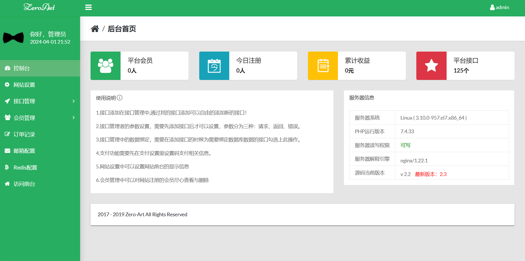
Task: Click the PHP运行版本 label cell
Action: coord(372,131)
